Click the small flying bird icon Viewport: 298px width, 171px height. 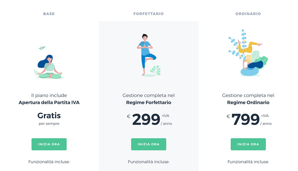pyautogui.click(x=42, y=48)
